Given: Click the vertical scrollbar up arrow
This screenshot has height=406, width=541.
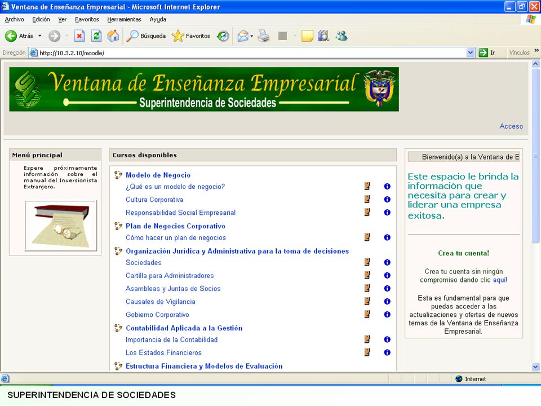Looking at the screenshot, I should tap(535, 64).
